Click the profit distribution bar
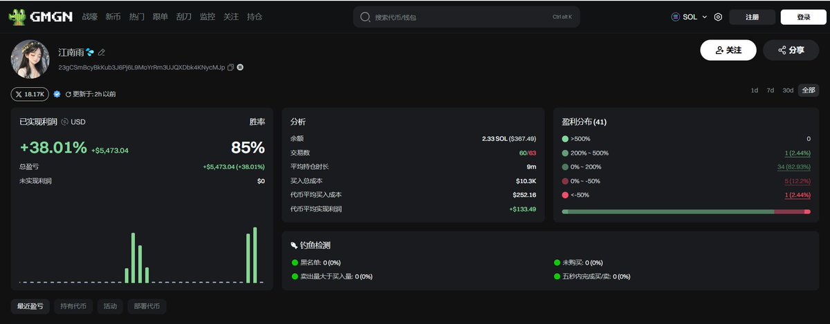 click(686, 211)
